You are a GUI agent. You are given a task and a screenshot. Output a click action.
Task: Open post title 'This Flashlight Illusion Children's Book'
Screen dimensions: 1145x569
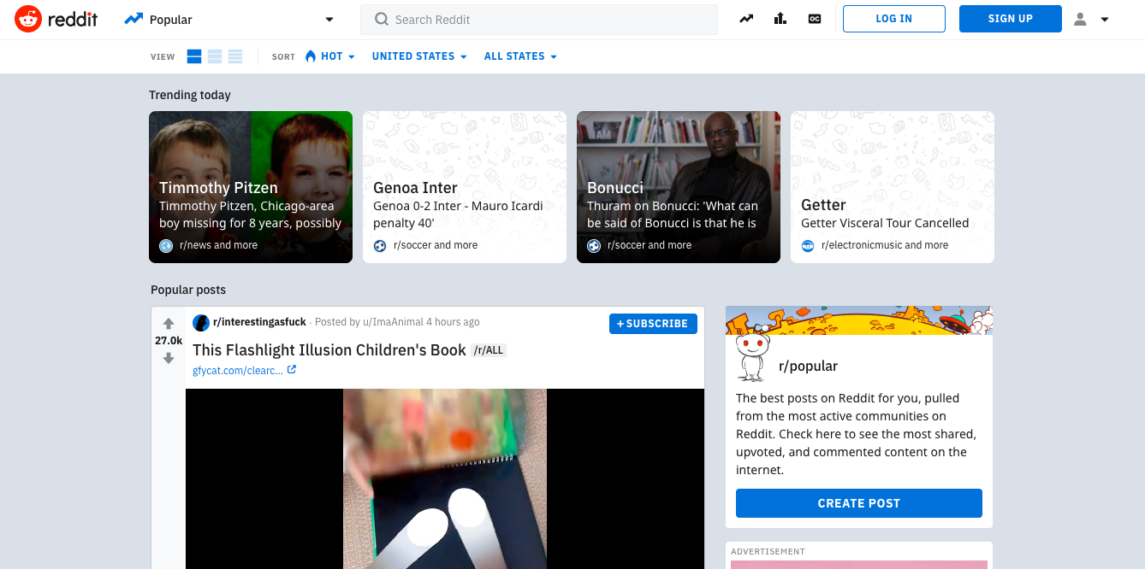[329, 349]
